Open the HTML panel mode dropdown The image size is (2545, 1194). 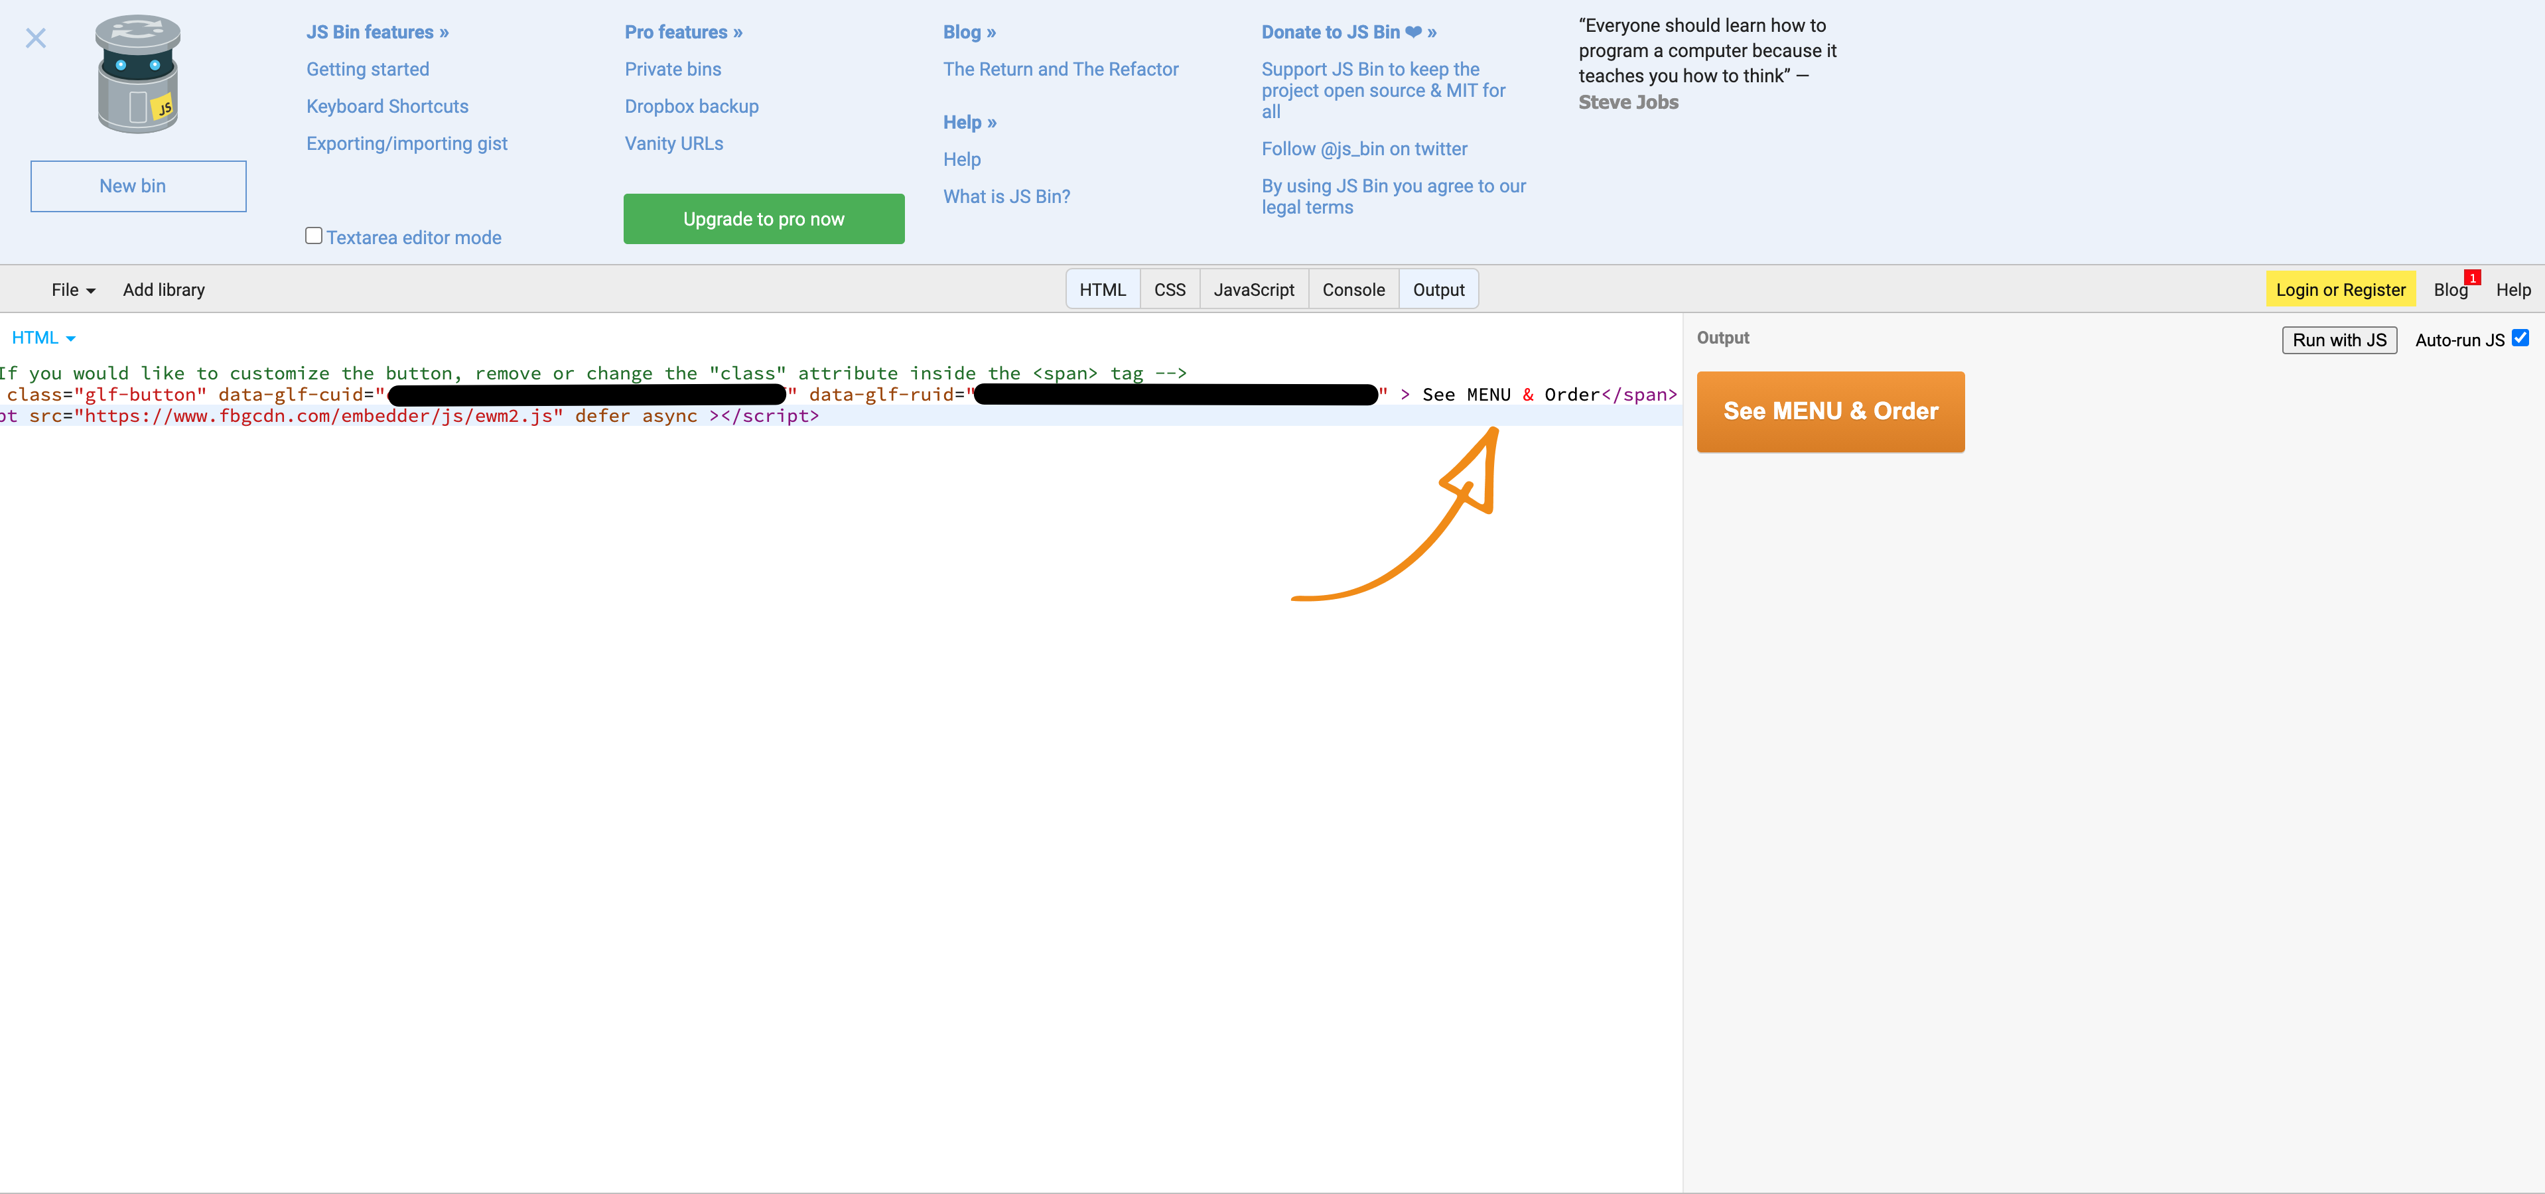(44, 337)
